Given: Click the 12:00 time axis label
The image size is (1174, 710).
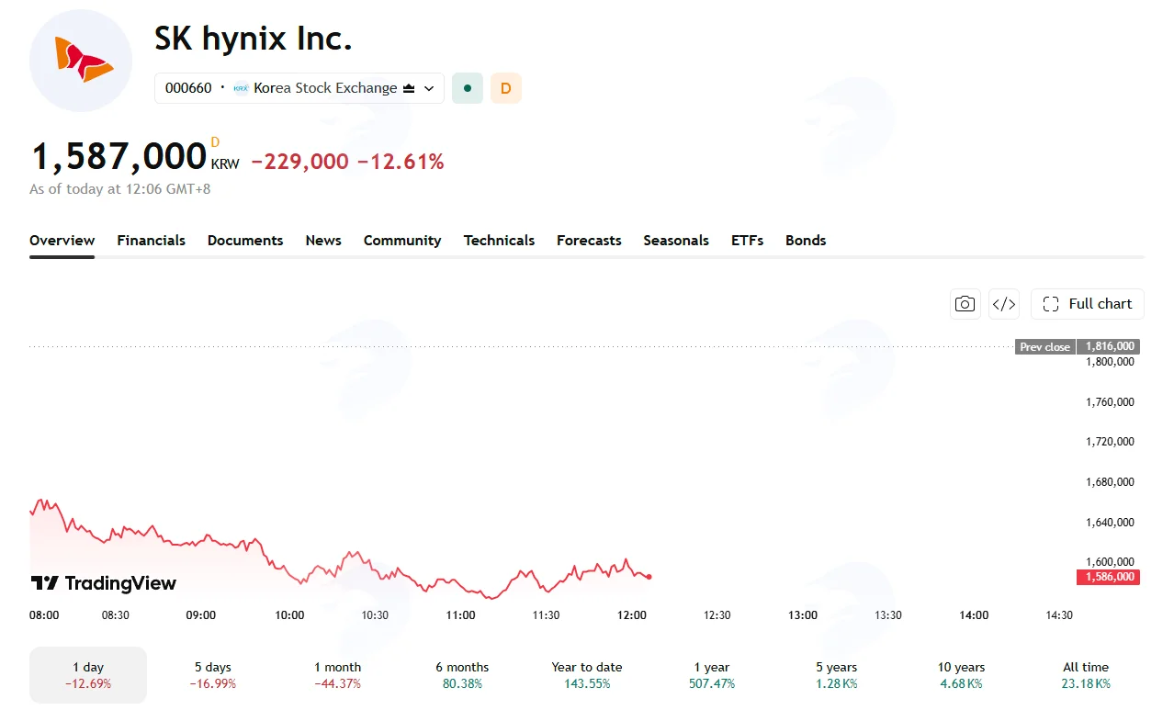Looking at the screenshot, I should coord(632,615).
